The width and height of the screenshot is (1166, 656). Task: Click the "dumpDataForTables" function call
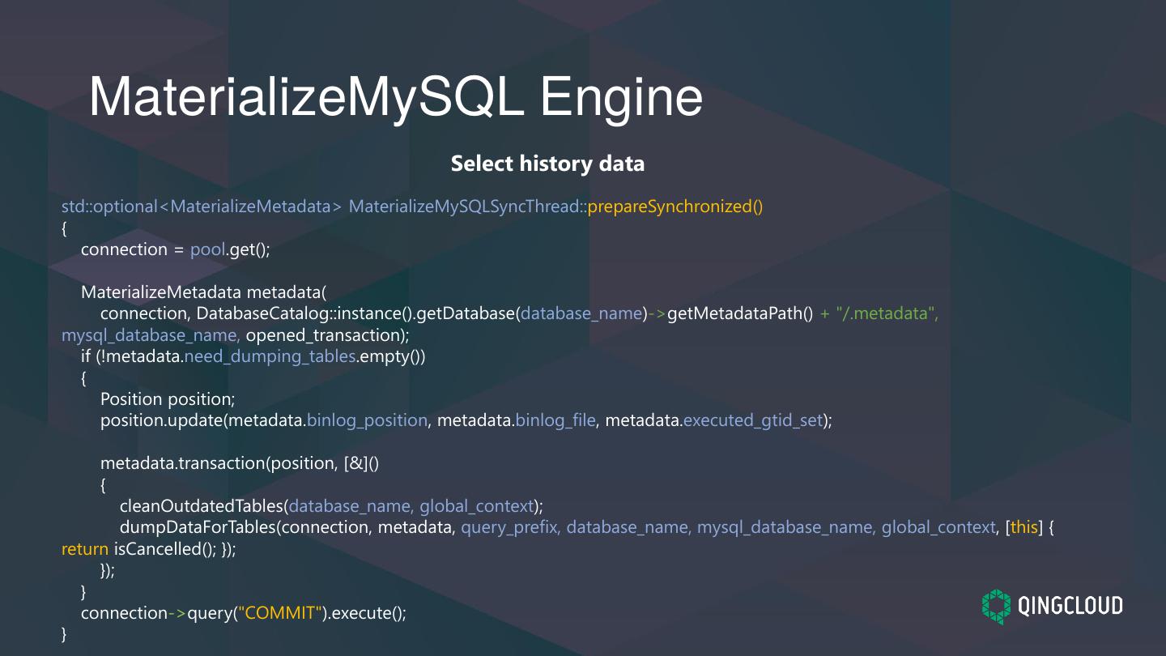point(198,527)
